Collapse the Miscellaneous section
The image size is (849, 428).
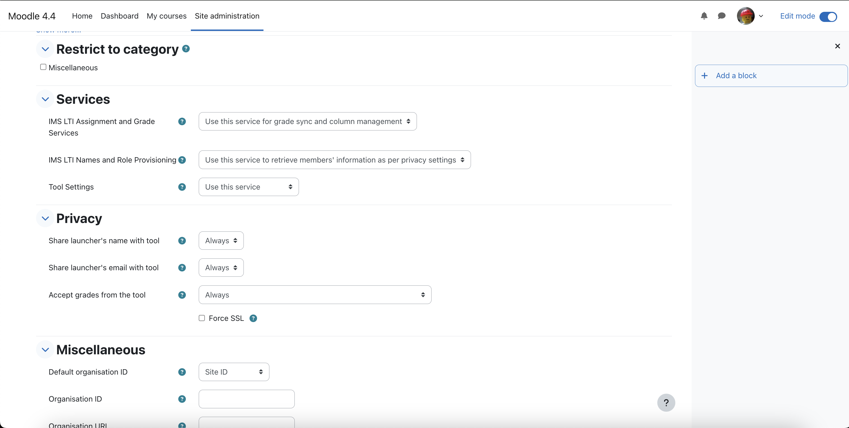click(x=45, y=350)
